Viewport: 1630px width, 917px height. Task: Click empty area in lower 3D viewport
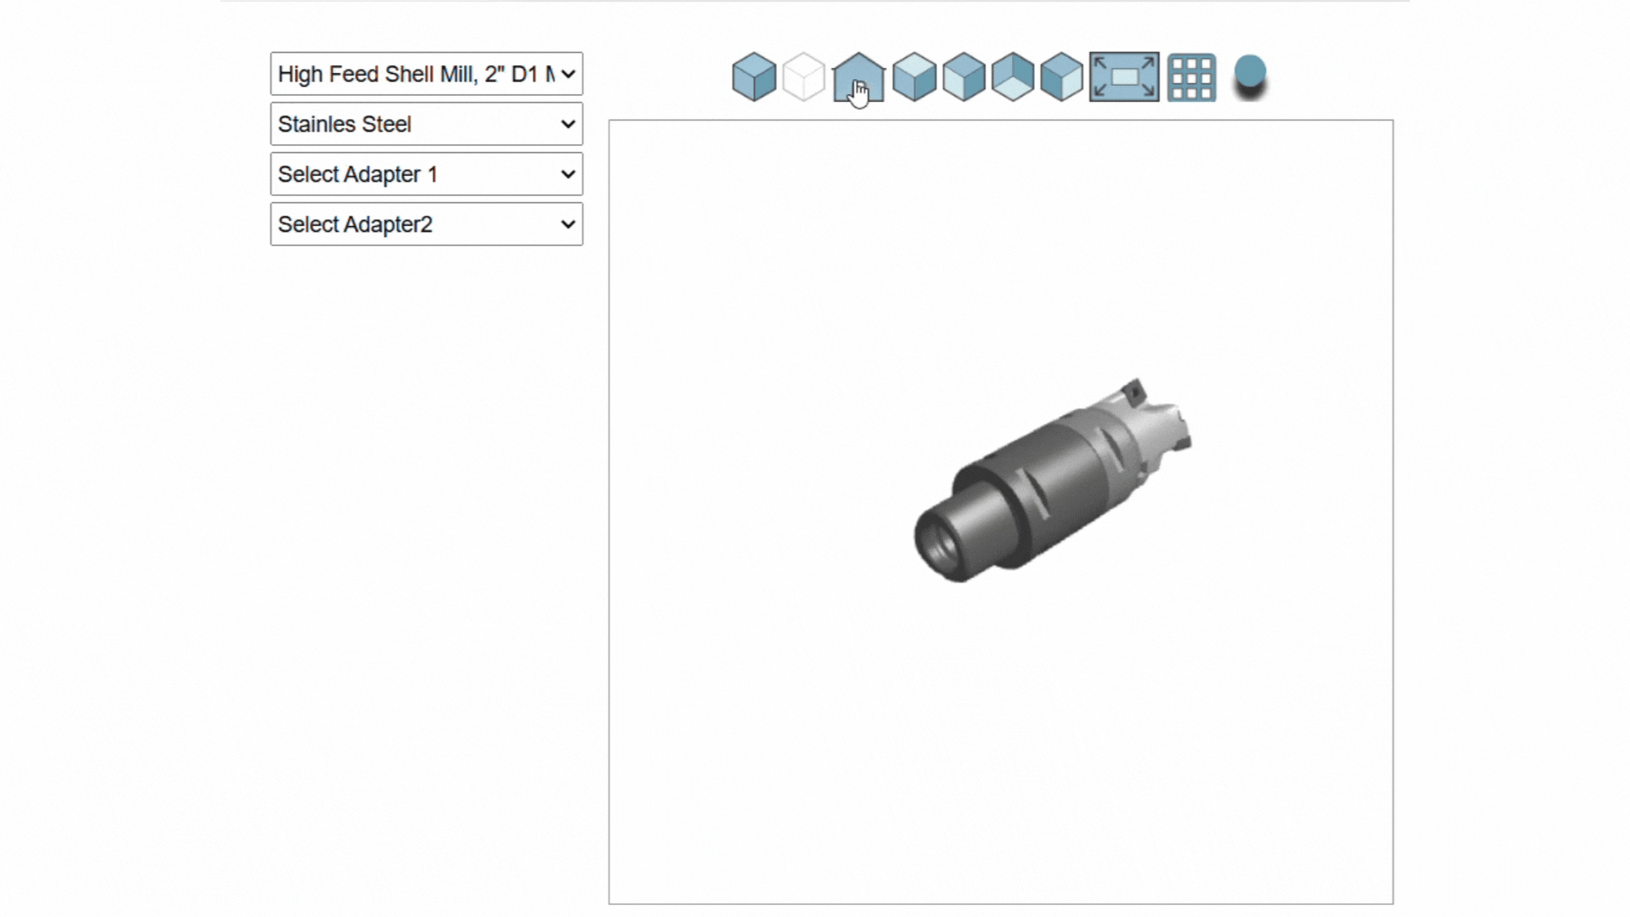[x=1000, y=764]
